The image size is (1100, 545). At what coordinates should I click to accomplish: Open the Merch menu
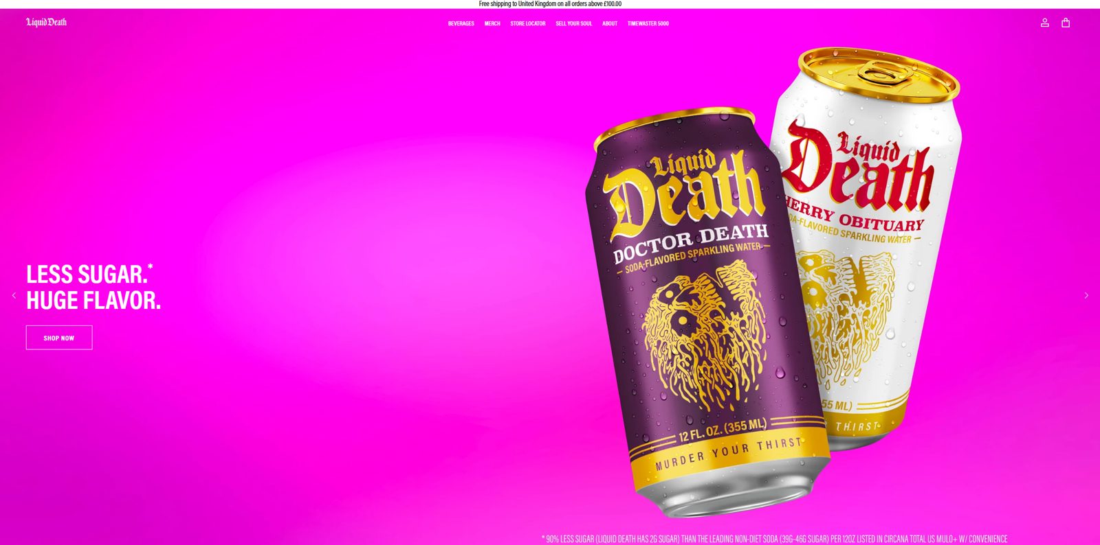[x=492, y=23]
